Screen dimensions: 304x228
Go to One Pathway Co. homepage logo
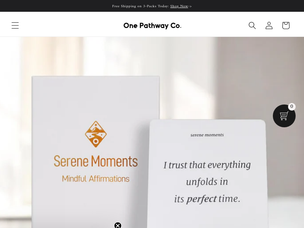coord(152,25)
